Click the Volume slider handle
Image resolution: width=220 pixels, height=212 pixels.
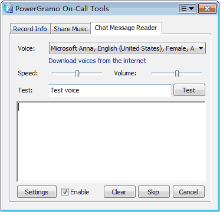coord(177,73)
